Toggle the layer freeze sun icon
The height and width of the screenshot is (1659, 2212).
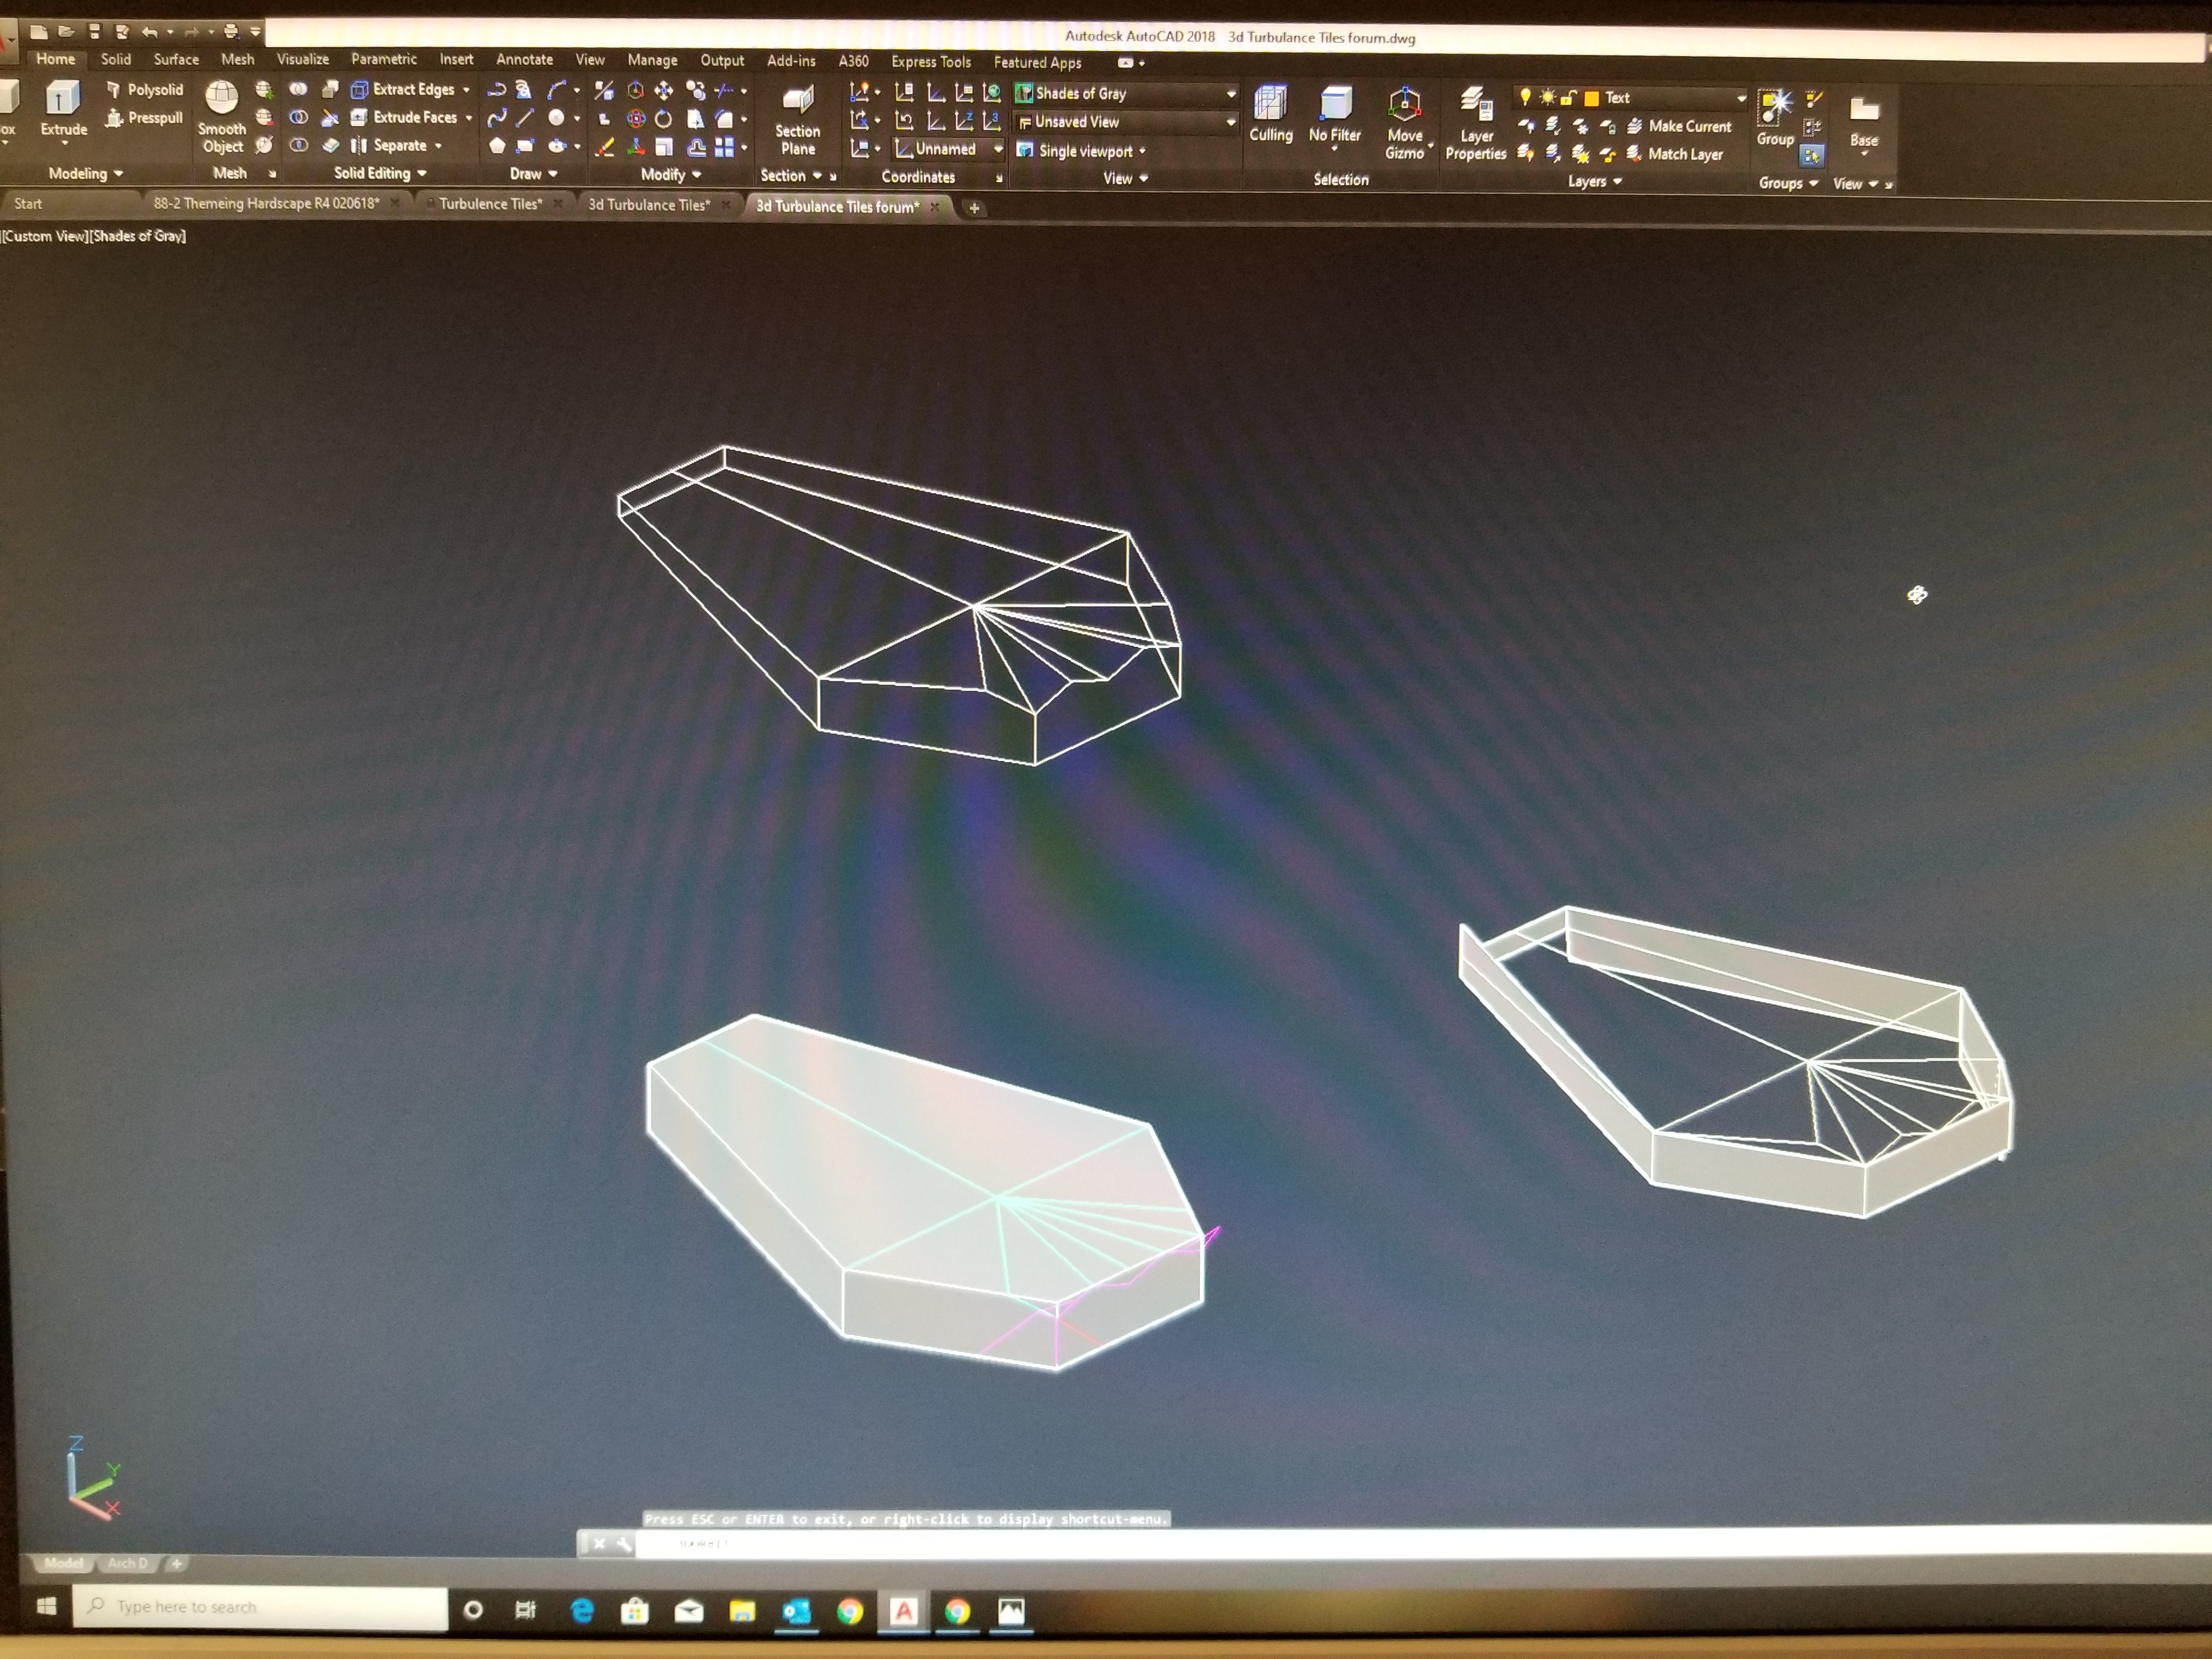click(x=1547, y=97)
